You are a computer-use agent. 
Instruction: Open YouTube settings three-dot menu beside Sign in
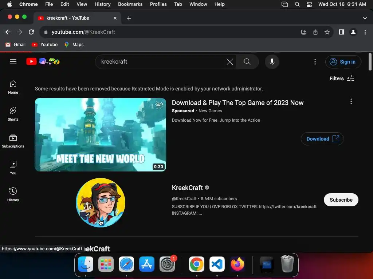(x=315, y=62)
